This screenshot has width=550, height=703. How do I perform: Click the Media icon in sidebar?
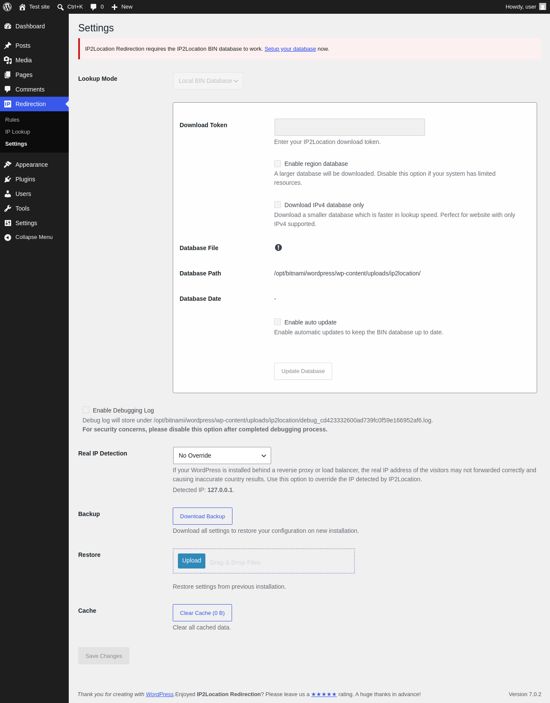click(8, 60)
